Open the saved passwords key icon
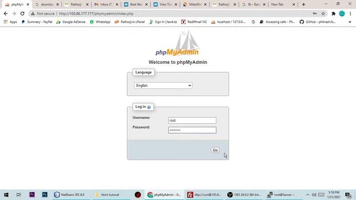The image size is (356, 200). (315, 13)
